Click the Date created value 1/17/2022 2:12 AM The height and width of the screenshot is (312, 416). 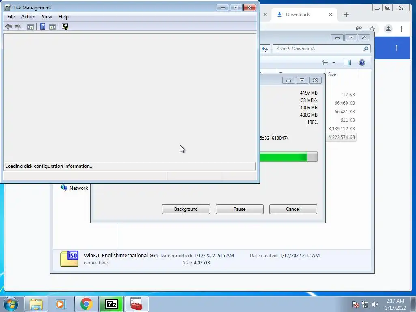[299, 256]
